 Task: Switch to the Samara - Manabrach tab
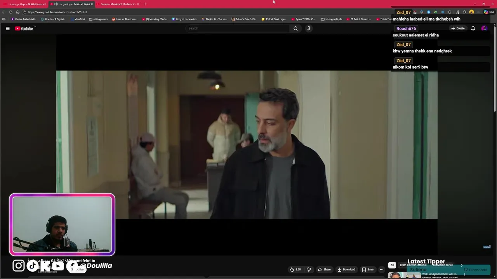(117, 4)
